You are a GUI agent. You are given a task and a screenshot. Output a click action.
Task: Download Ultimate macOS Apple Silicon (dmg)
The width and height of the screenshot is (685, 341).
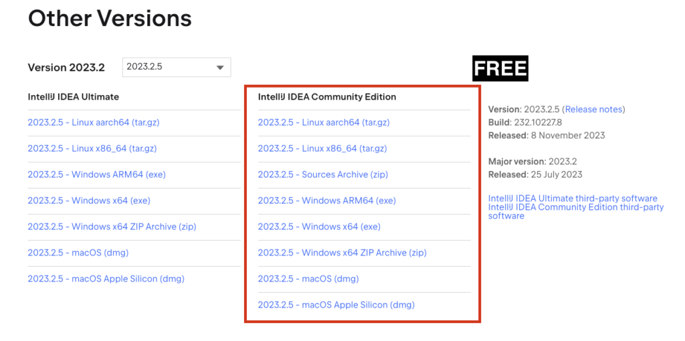coord(106,279)
